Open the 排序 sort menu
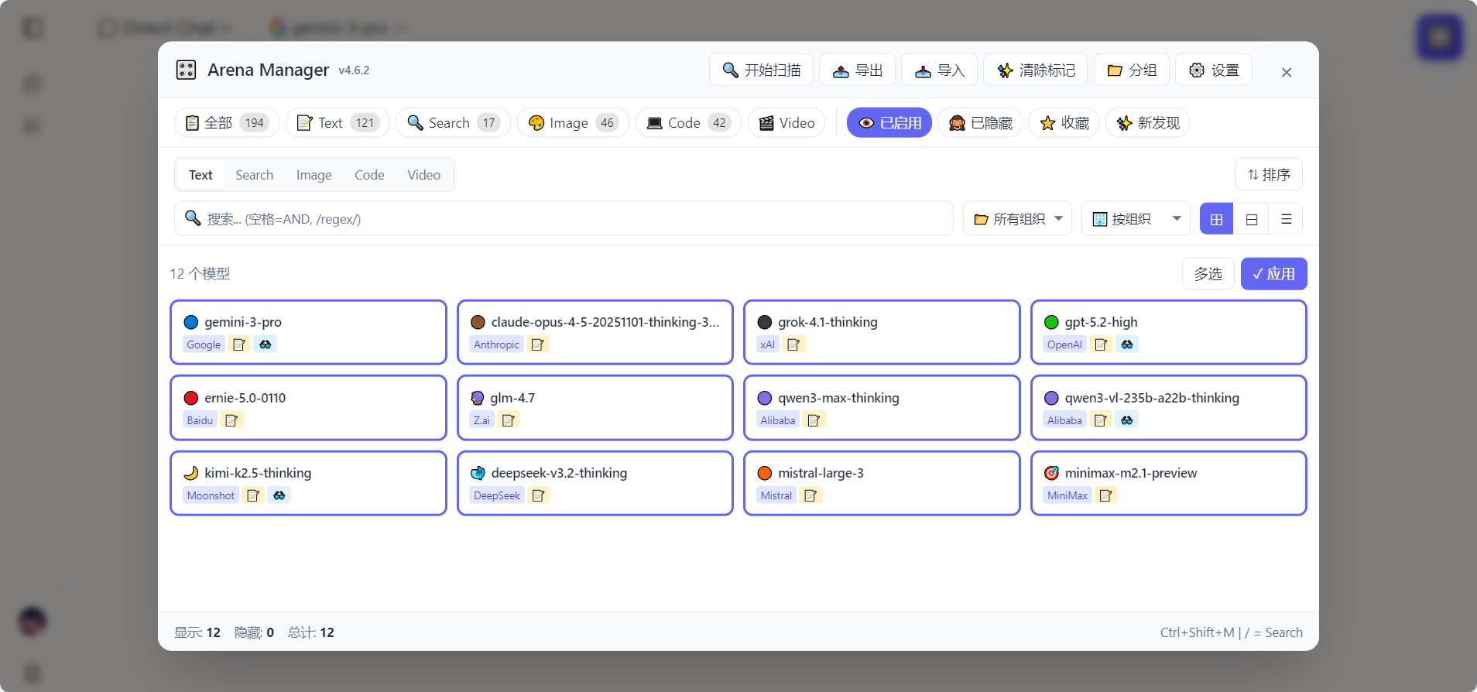This screenshot has width=1477, height=692. [1269, 174]
